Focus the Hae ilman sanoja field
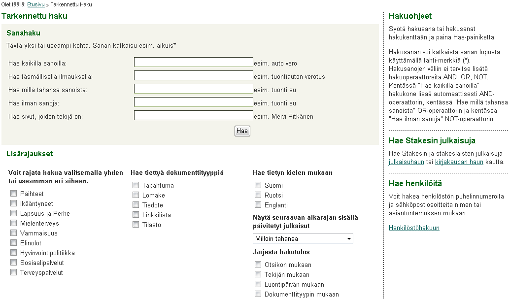The height and width of the screenshot is (299, 510). 194,102
